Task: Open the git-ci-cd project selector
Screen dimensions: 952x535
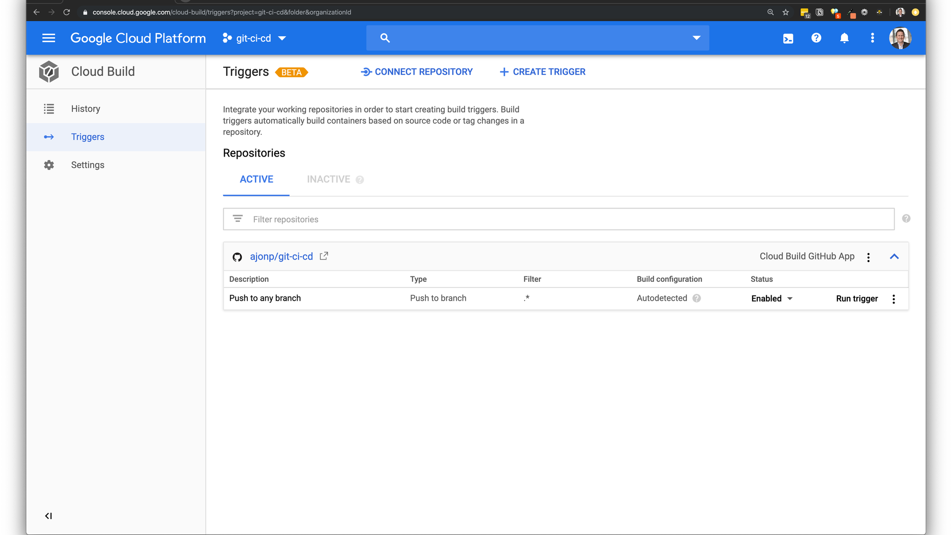Action: point(254,38)
